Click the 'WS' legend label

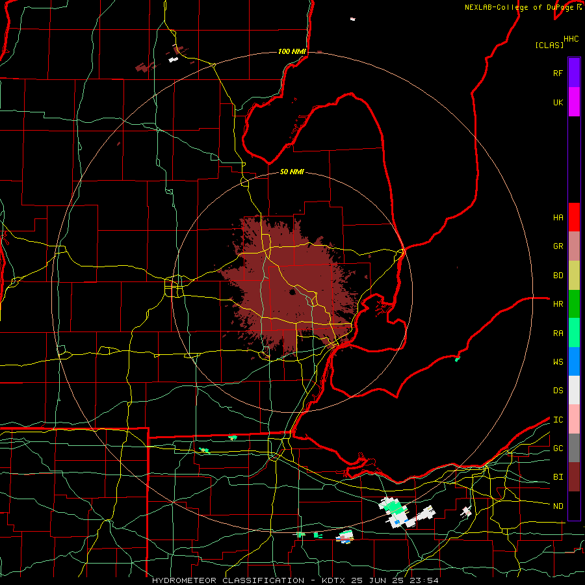[x=558, y=362]
